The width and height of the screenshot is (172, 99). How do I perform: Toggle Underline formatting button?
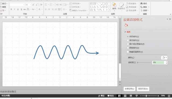18,9
